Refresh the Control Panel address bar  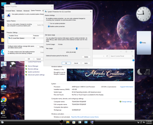[107, 56]
